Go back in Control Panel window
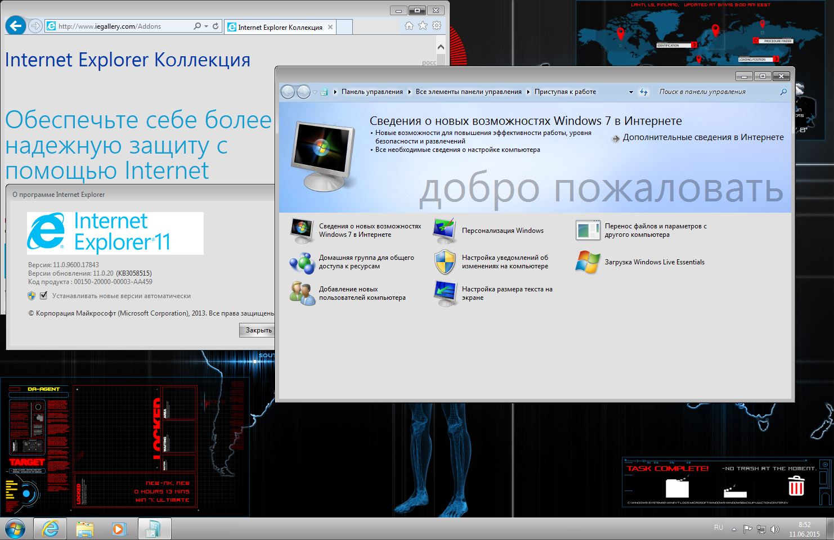Image resolution: width=834 pixels, height=540 pixels. 288,92
